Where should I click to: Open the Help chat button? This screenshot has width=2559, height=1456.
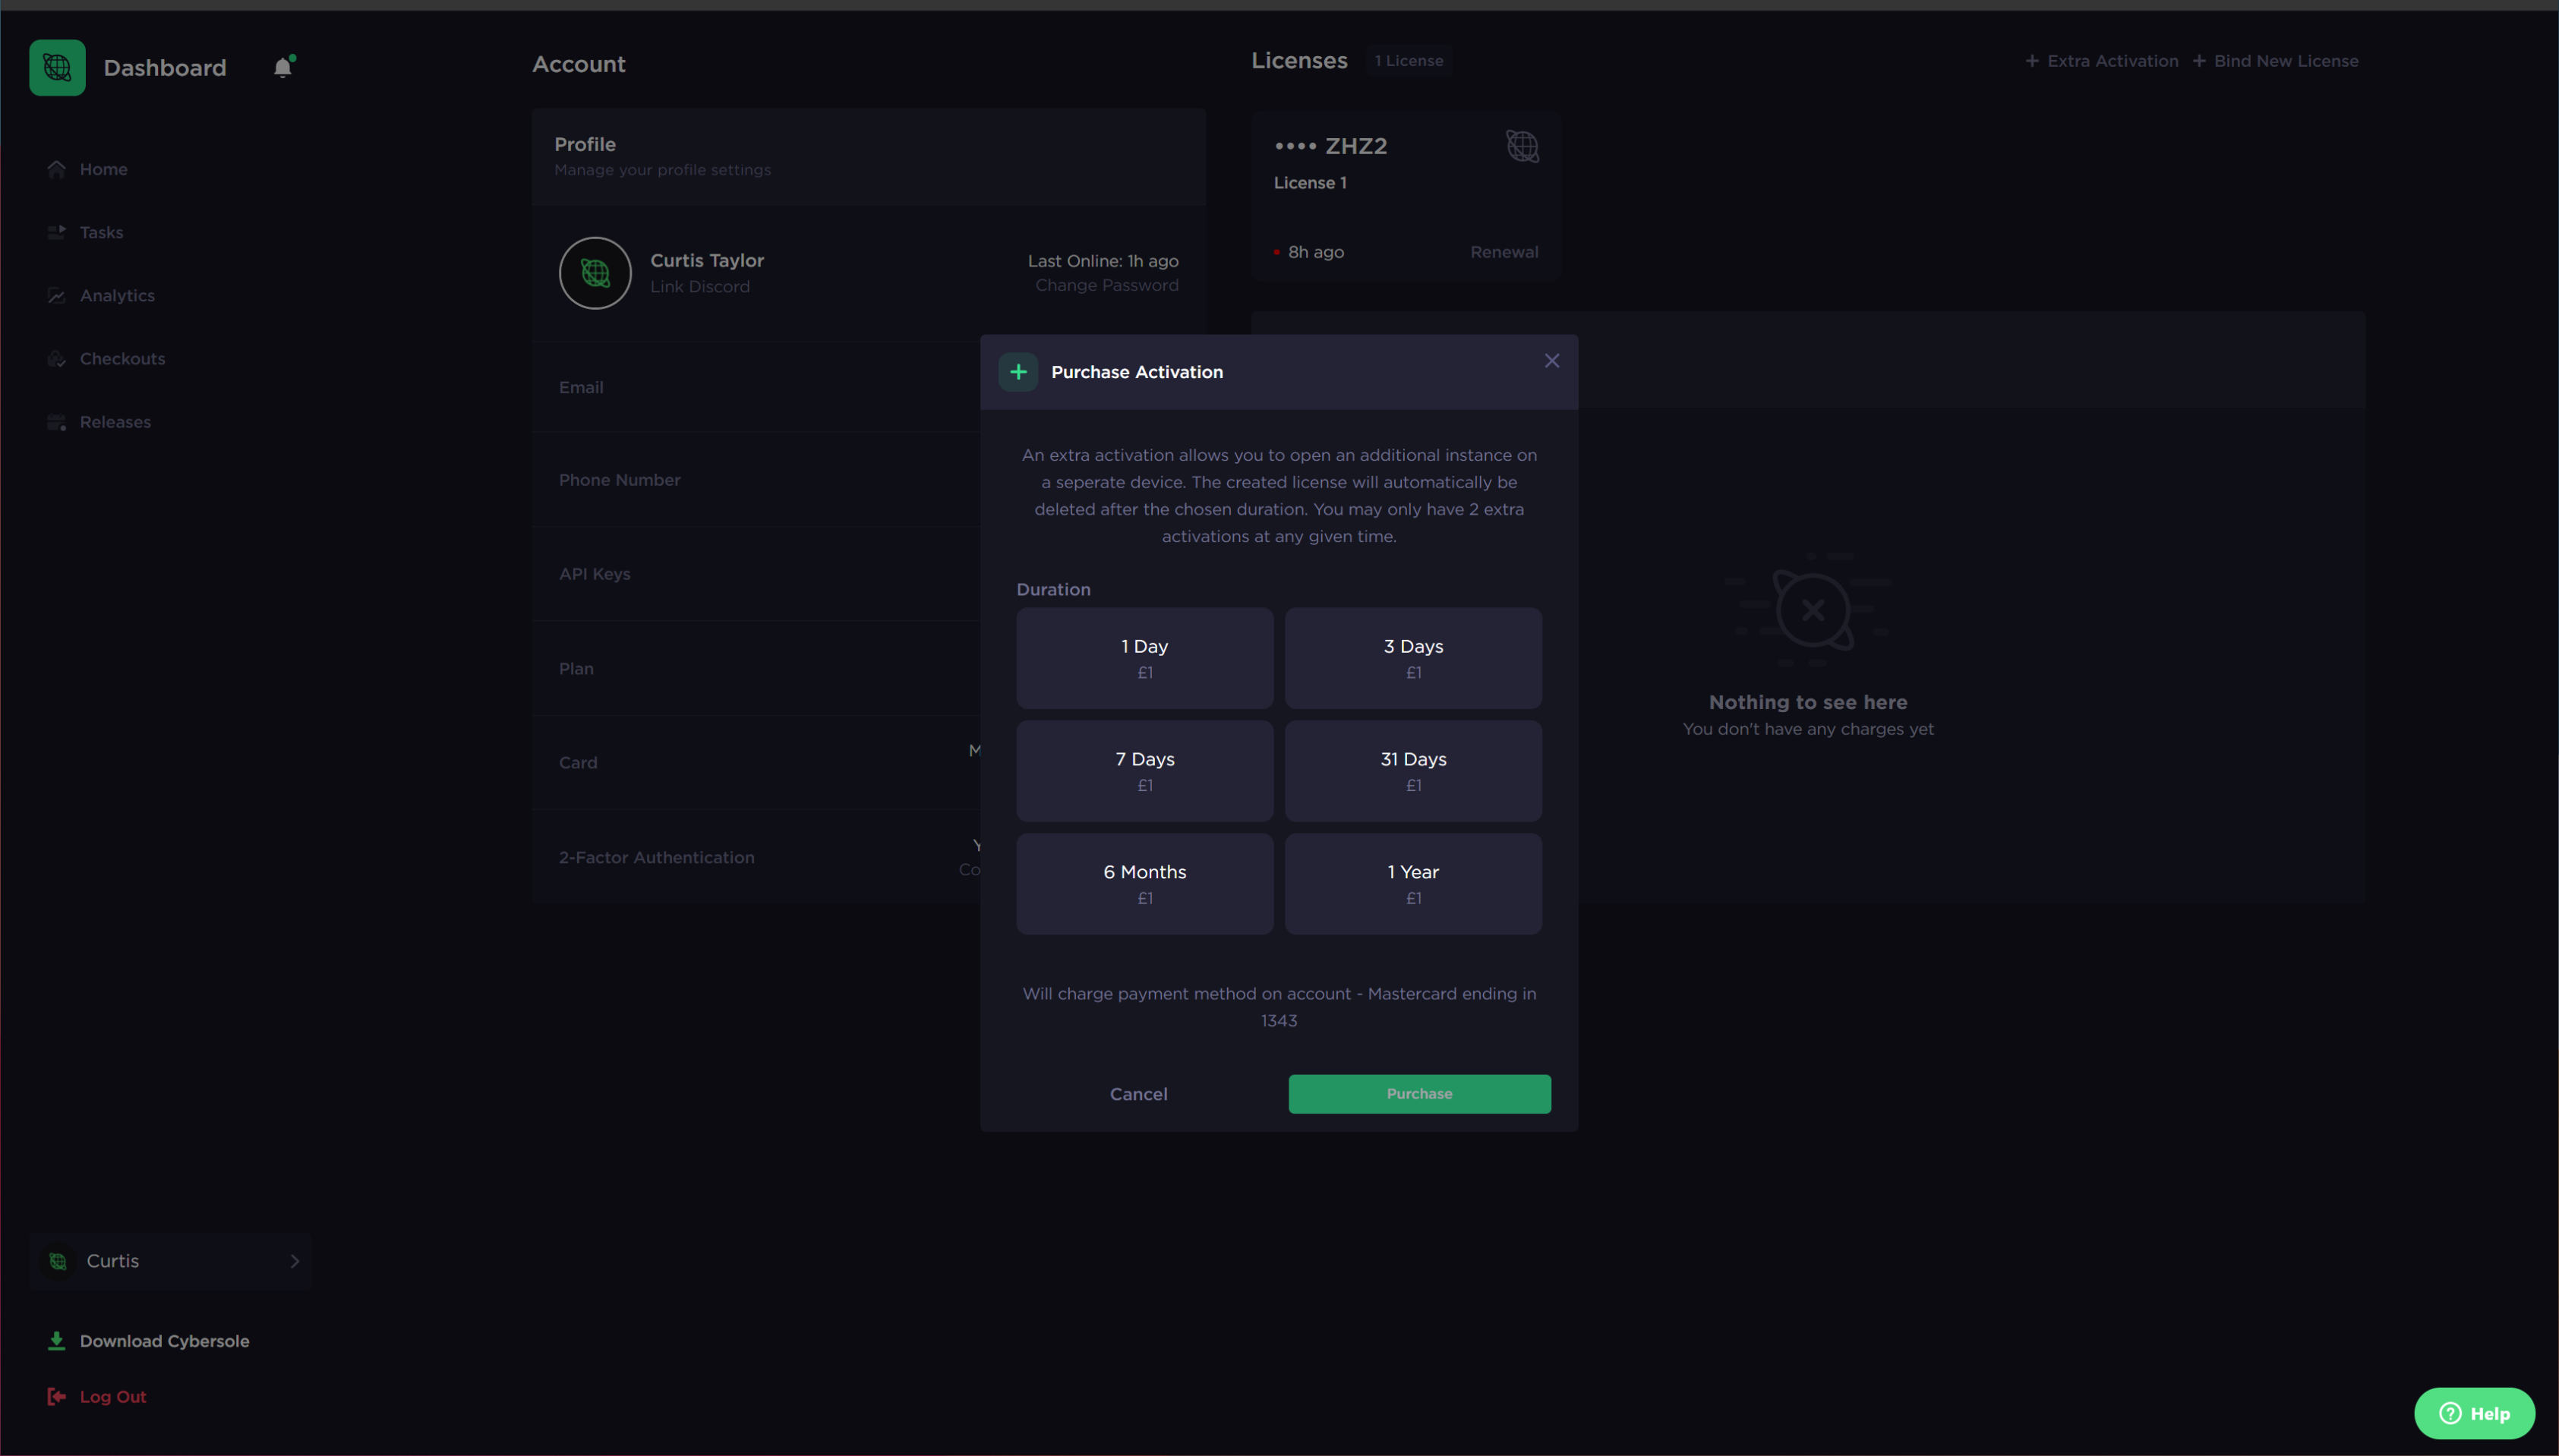2473,1413
